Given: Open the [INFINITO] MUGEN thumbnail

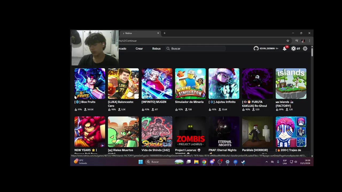Looking at the screenshot, I should click(x=157, y=83).
